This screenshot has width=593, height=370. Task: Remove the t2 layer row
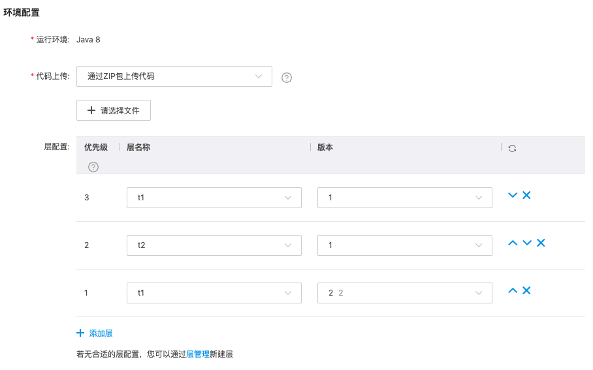(541, 243)
